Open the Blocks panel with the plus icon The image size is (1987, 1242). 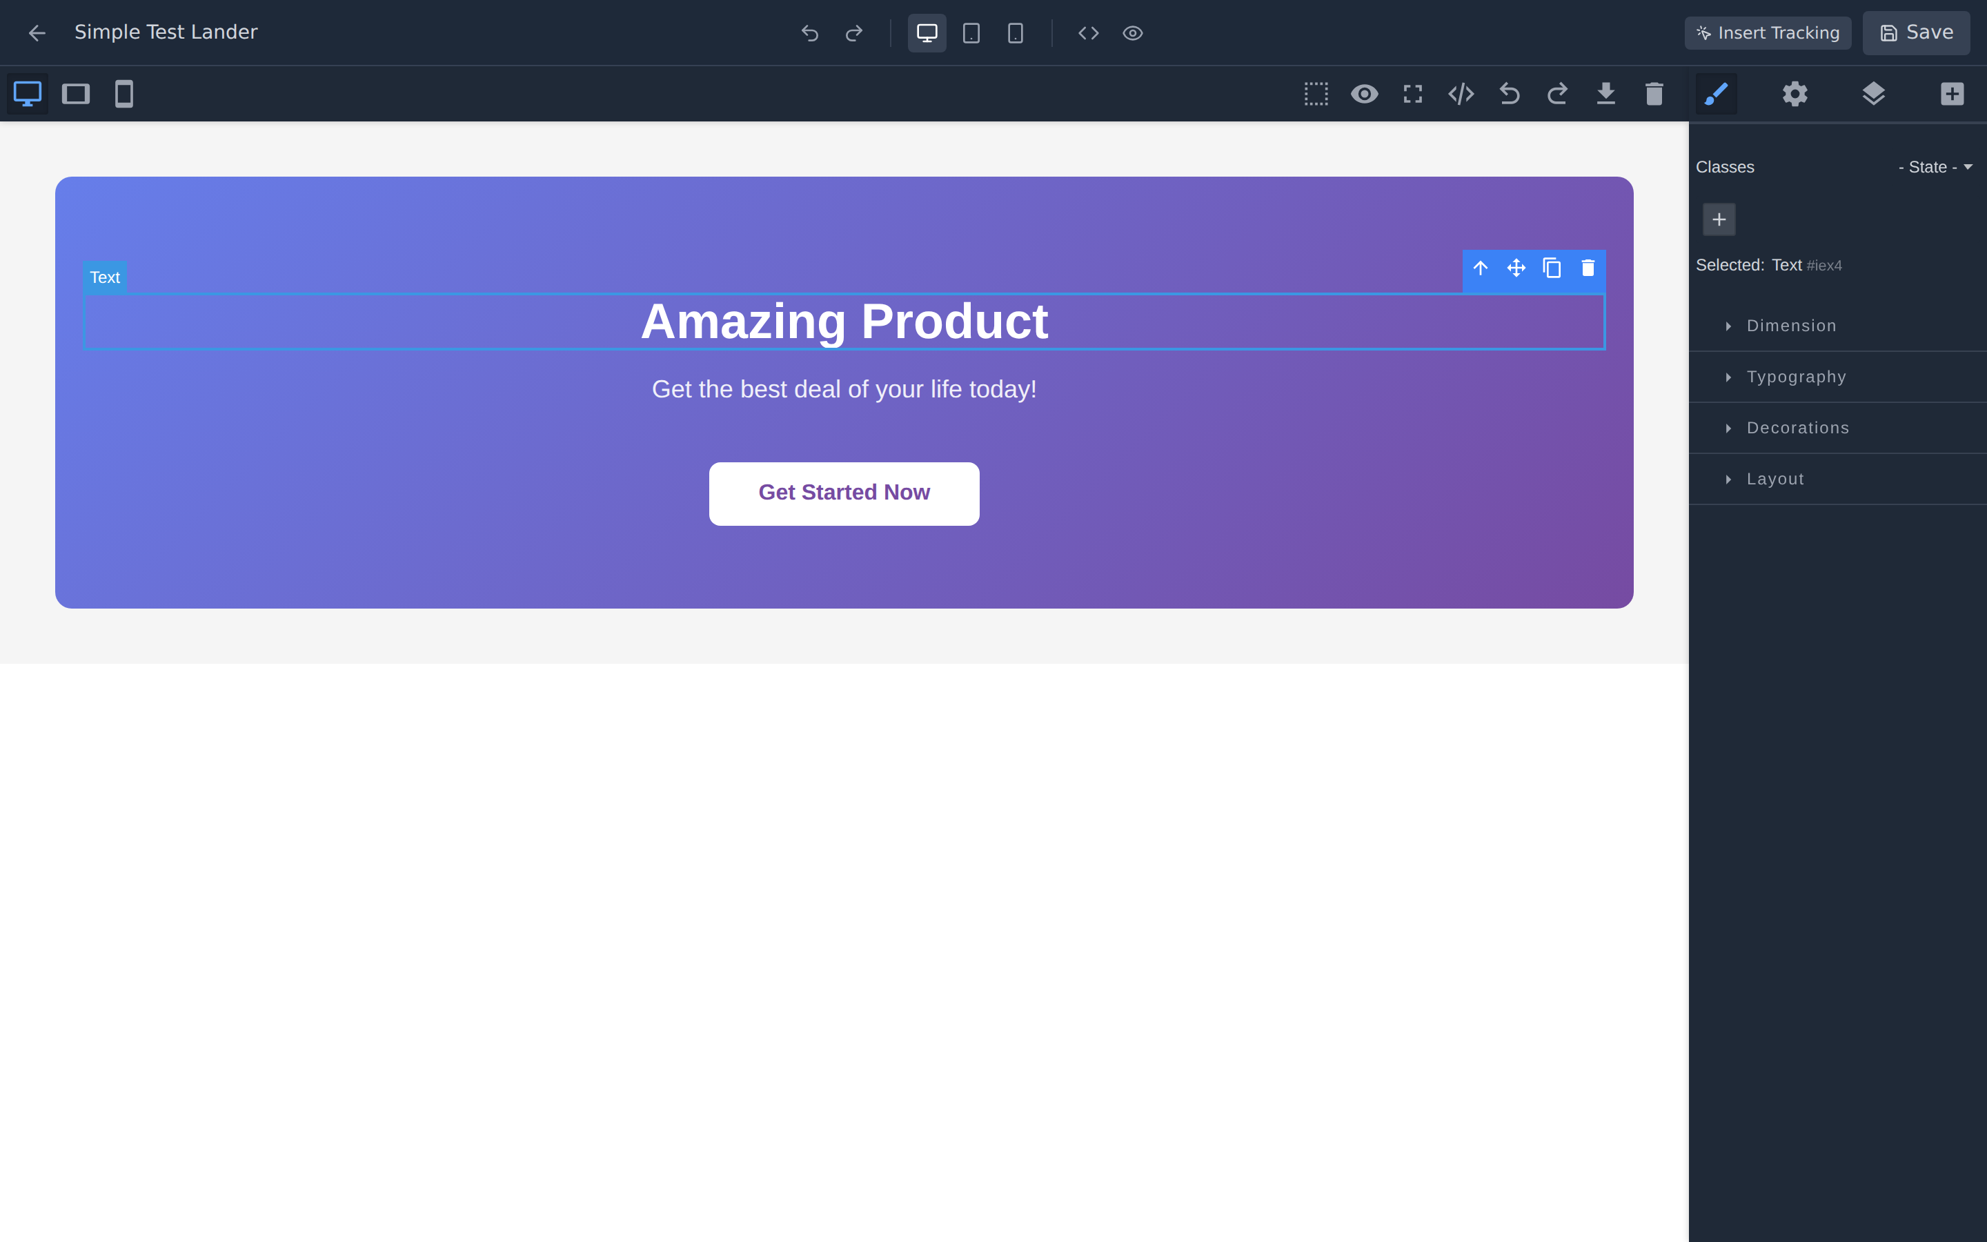[x=1953, y=94]
